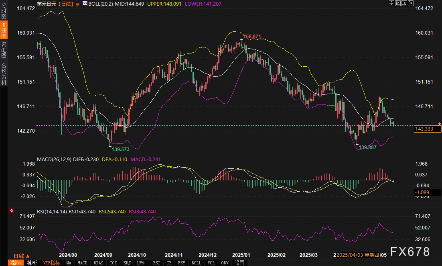Click the exit-arrow icon at top right
The height and width of the screenshot is (266, 442).
click(411, 3)
